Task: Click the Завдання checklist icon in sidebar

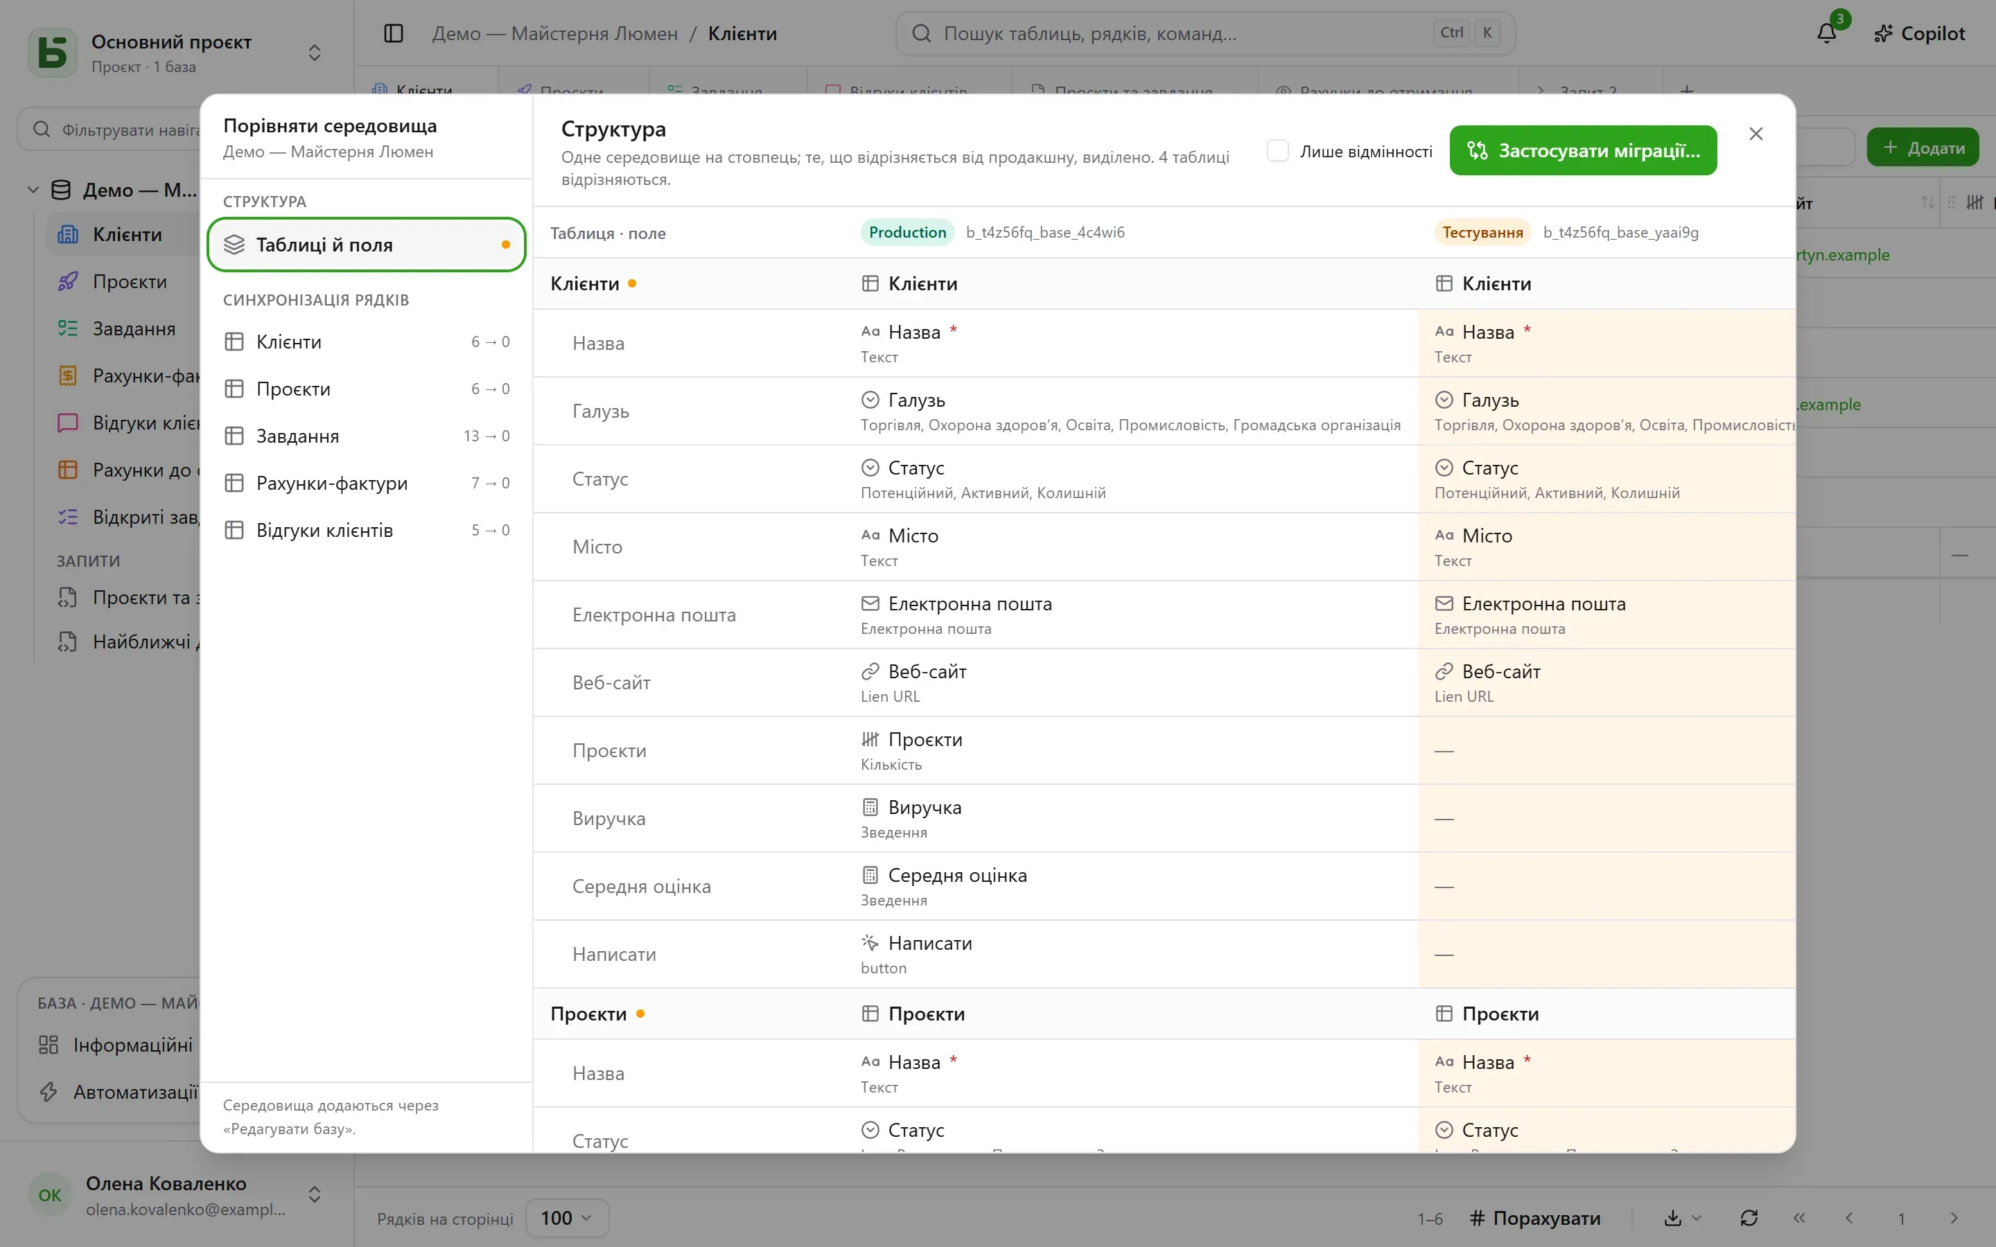Action: (68, 328)
